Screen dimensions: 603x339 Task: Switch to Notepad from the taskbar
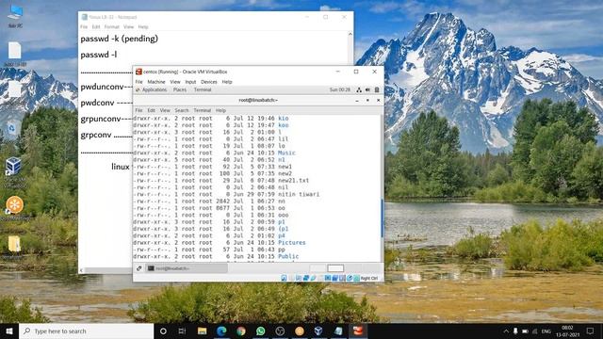[x=338, y=331]
